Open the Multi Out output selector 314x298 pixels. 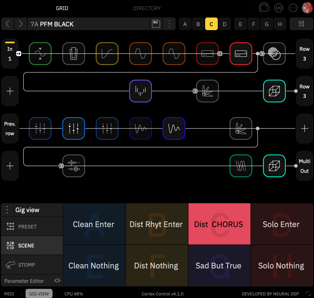[305, 166]
